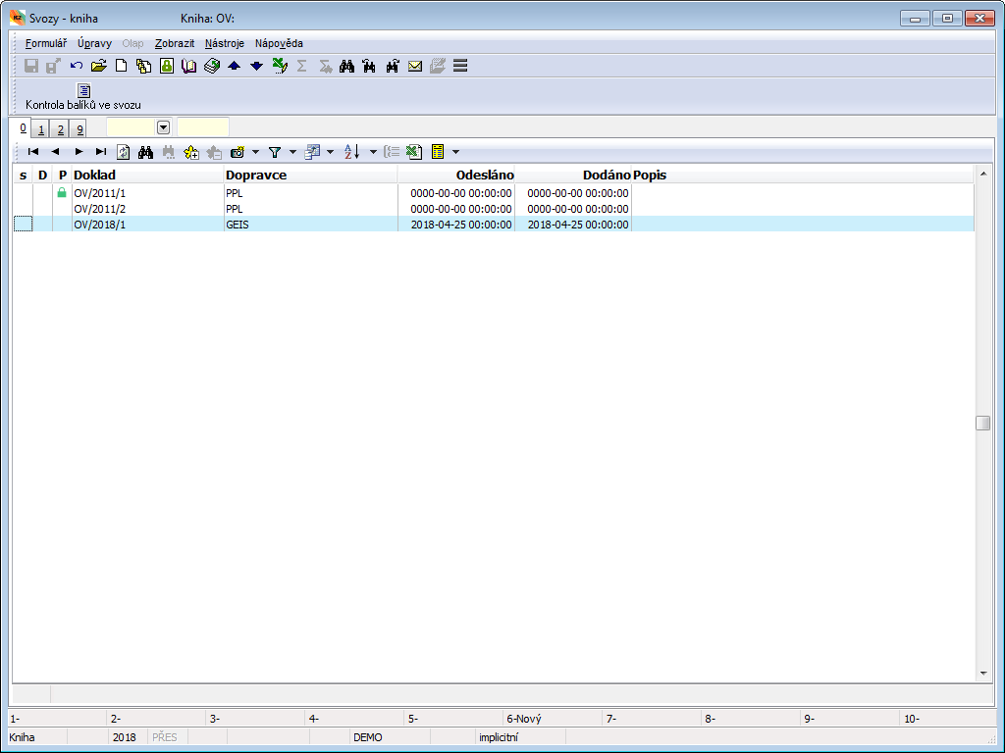The image size is (1005, 753).
Task: Jump to last record navigation arrow
Action: [101, 152]
